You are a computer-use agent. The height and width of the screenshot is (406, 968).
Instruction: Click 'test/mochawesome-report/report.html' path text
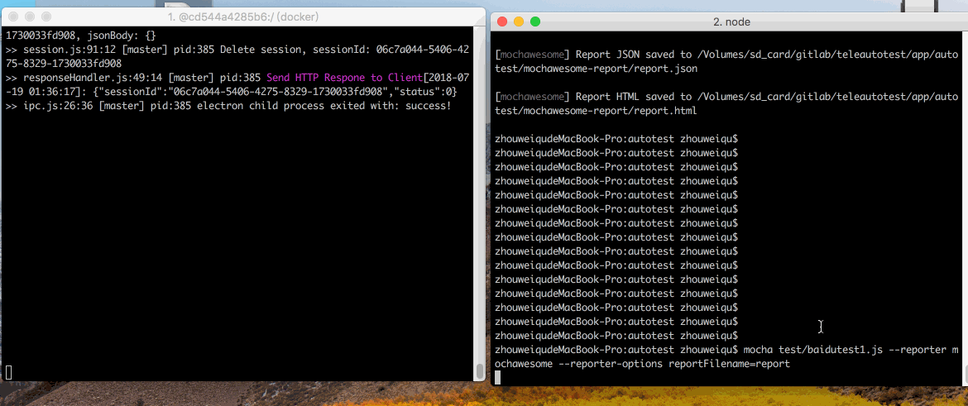[x=597, y=112]
